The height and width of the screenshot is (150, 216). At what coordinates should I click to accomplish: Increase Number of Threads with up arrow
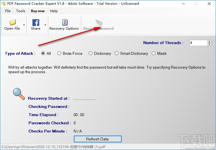coord(209,42)
